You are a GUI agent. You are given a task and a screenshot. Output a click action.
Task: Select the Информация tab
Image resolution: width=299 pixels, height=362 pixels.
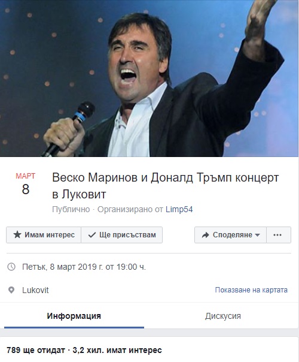74,316
